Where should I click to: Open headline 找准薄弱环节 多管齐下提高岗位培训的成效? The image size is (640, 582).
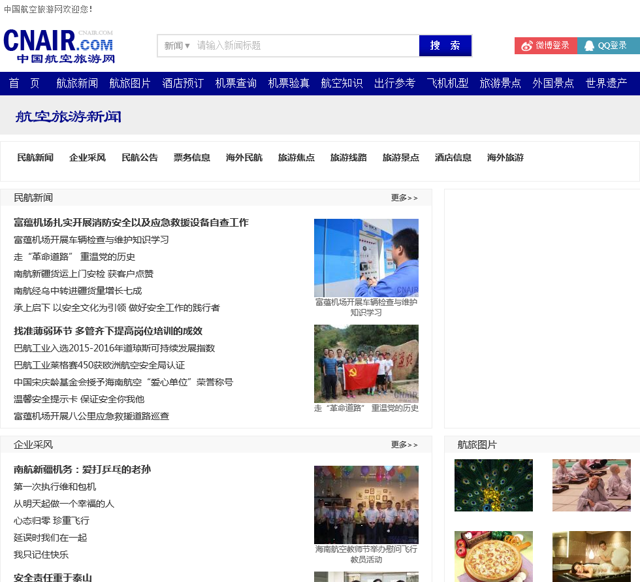108,331
